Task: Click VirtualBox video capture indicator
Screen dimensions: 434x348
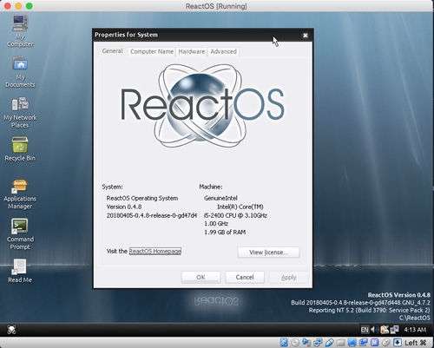Action: click(363, 343)
